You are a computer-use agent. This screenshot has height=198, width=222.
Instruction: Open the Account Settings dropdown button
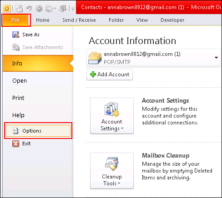click(x=112, y=116)
